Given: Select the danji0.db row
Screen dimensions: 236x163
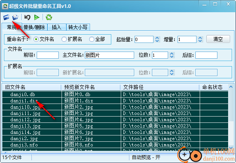Looking at the screenshot, I should 115,94.
